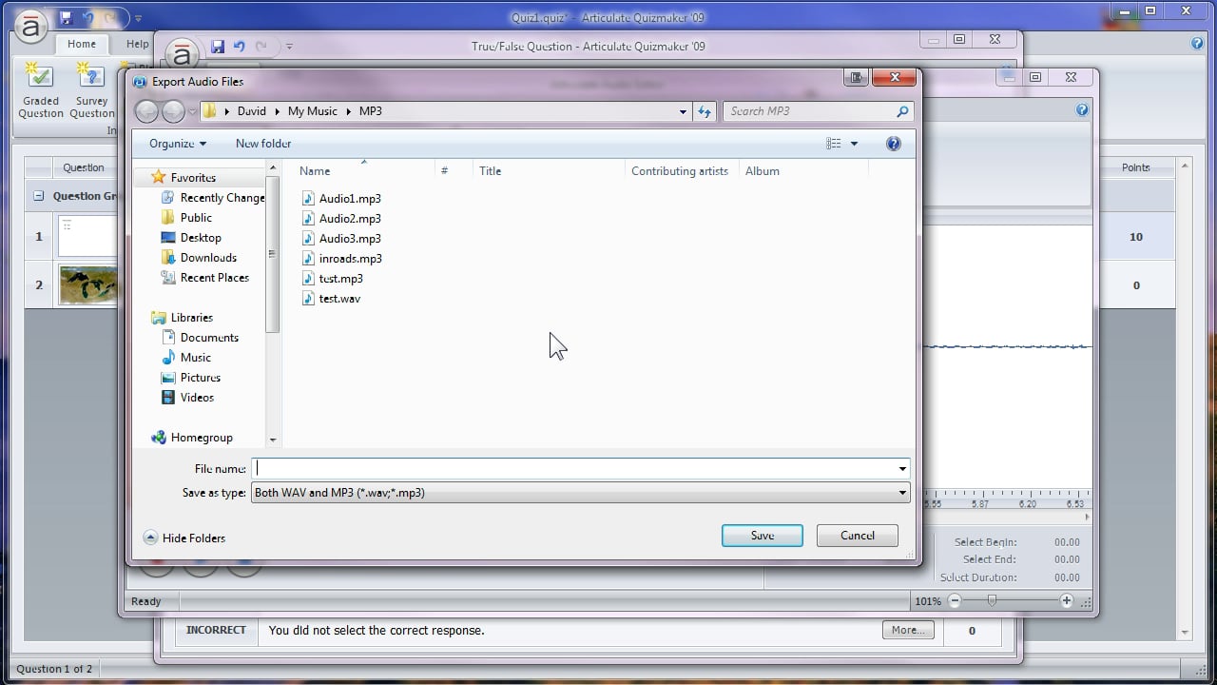Click Hide Folders toggle

pyautogui.click(x=184, y=538)
